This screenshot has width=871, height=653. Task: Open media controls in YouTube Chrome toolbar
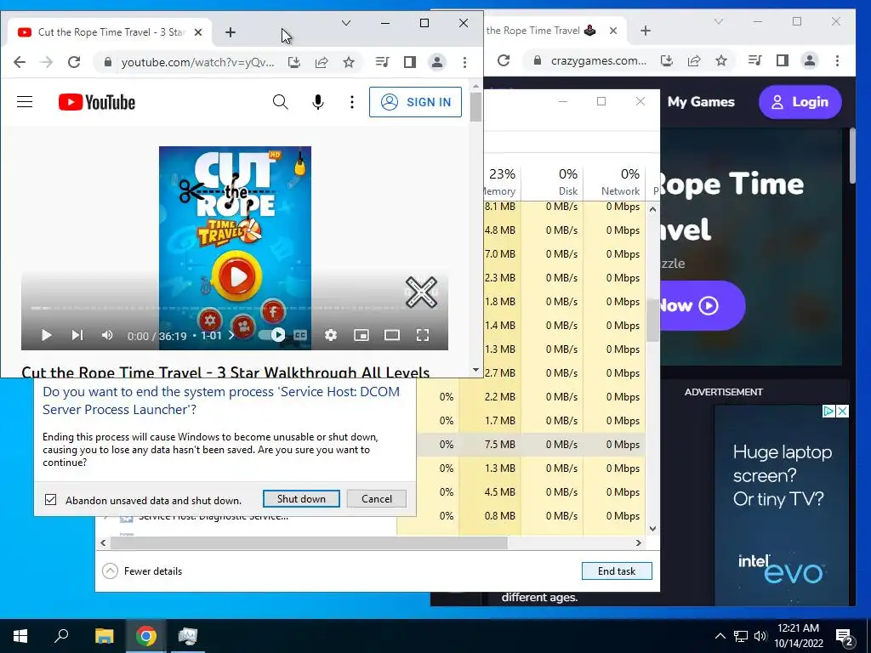click(x=382, y=62)
